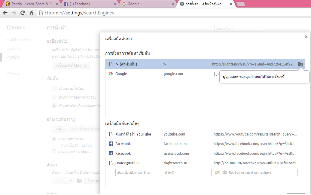The width and height of the screenshot is (311, 195).
Task: Close the (1) Facebook tab
Action: pos(115,4)
